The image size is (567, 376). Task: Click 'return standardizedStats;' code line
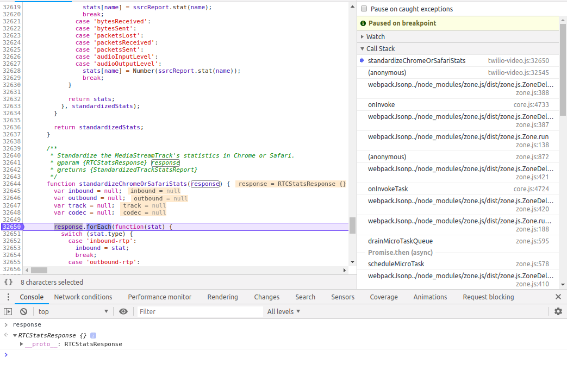(x=99, y=127)
